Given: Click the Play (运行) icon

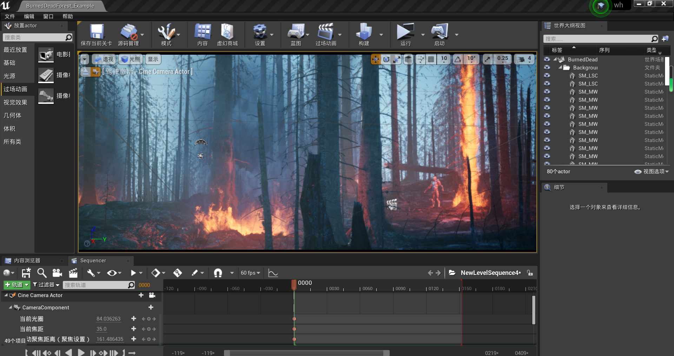Looking at the screenshot, I should click(405, 32).
